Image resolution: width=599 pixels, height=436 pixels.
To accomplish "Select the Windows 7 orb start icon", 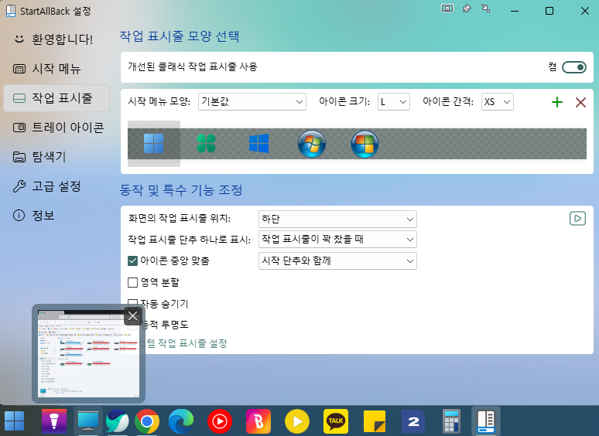I will [x=312, y=144].
